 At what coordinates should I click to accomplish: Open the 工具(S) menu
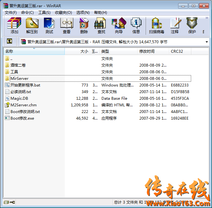[44, 13]
